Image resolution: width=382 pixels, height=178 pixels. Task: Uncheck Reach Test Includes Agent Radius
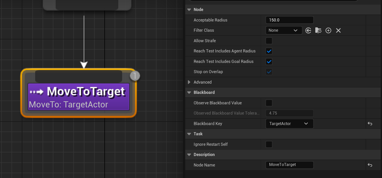tap(269, 51)
